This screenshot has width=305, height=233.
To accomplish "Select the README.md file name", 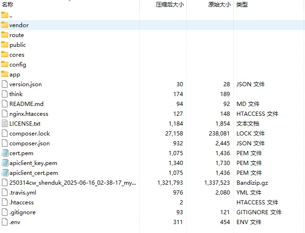I will pos(26,104).
